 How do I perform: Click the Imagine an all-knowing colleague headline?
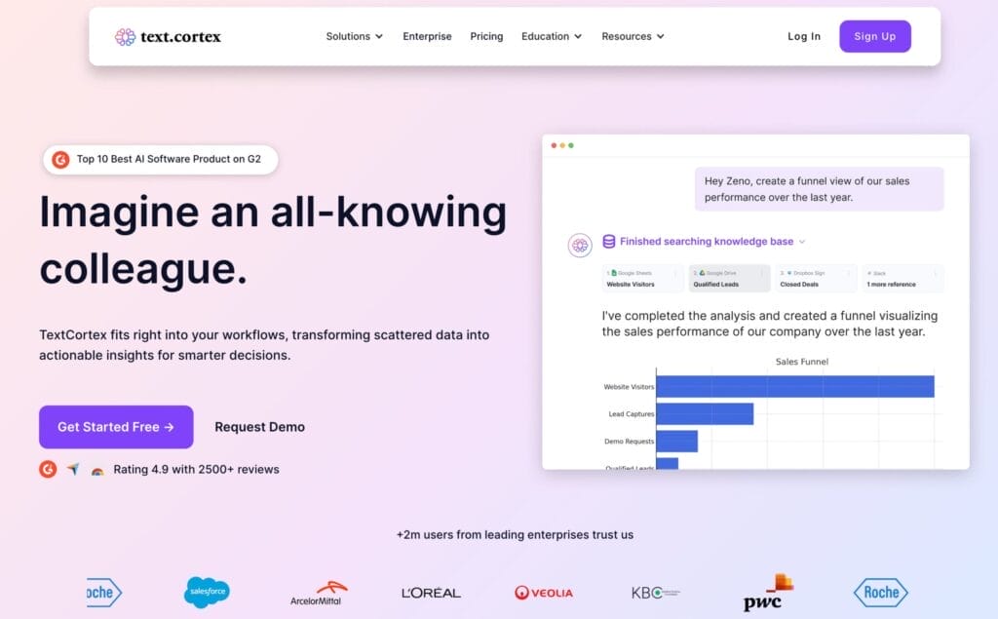pos(273,240)
